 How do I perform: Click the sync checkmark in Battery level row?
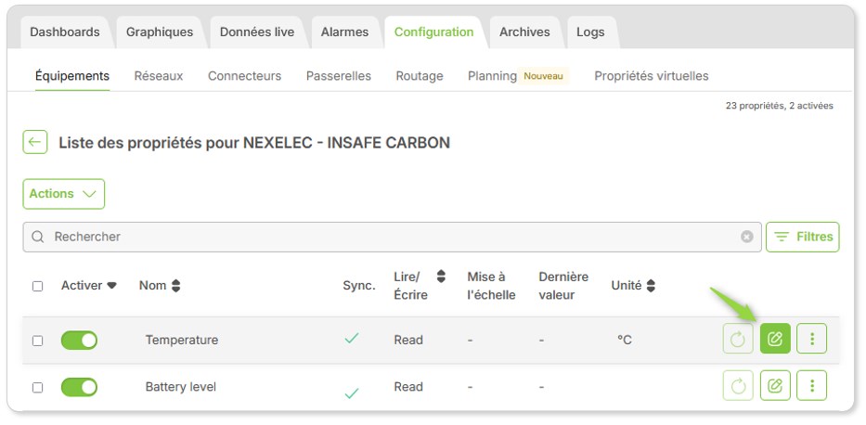pos(351,393)
